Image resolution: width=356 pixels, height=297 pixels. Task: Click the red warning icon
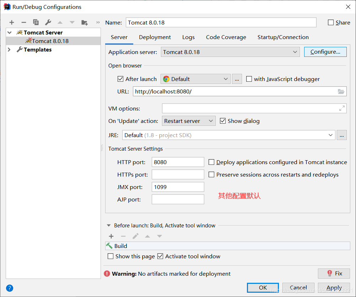pyautogui.click(x=107, y=274)
